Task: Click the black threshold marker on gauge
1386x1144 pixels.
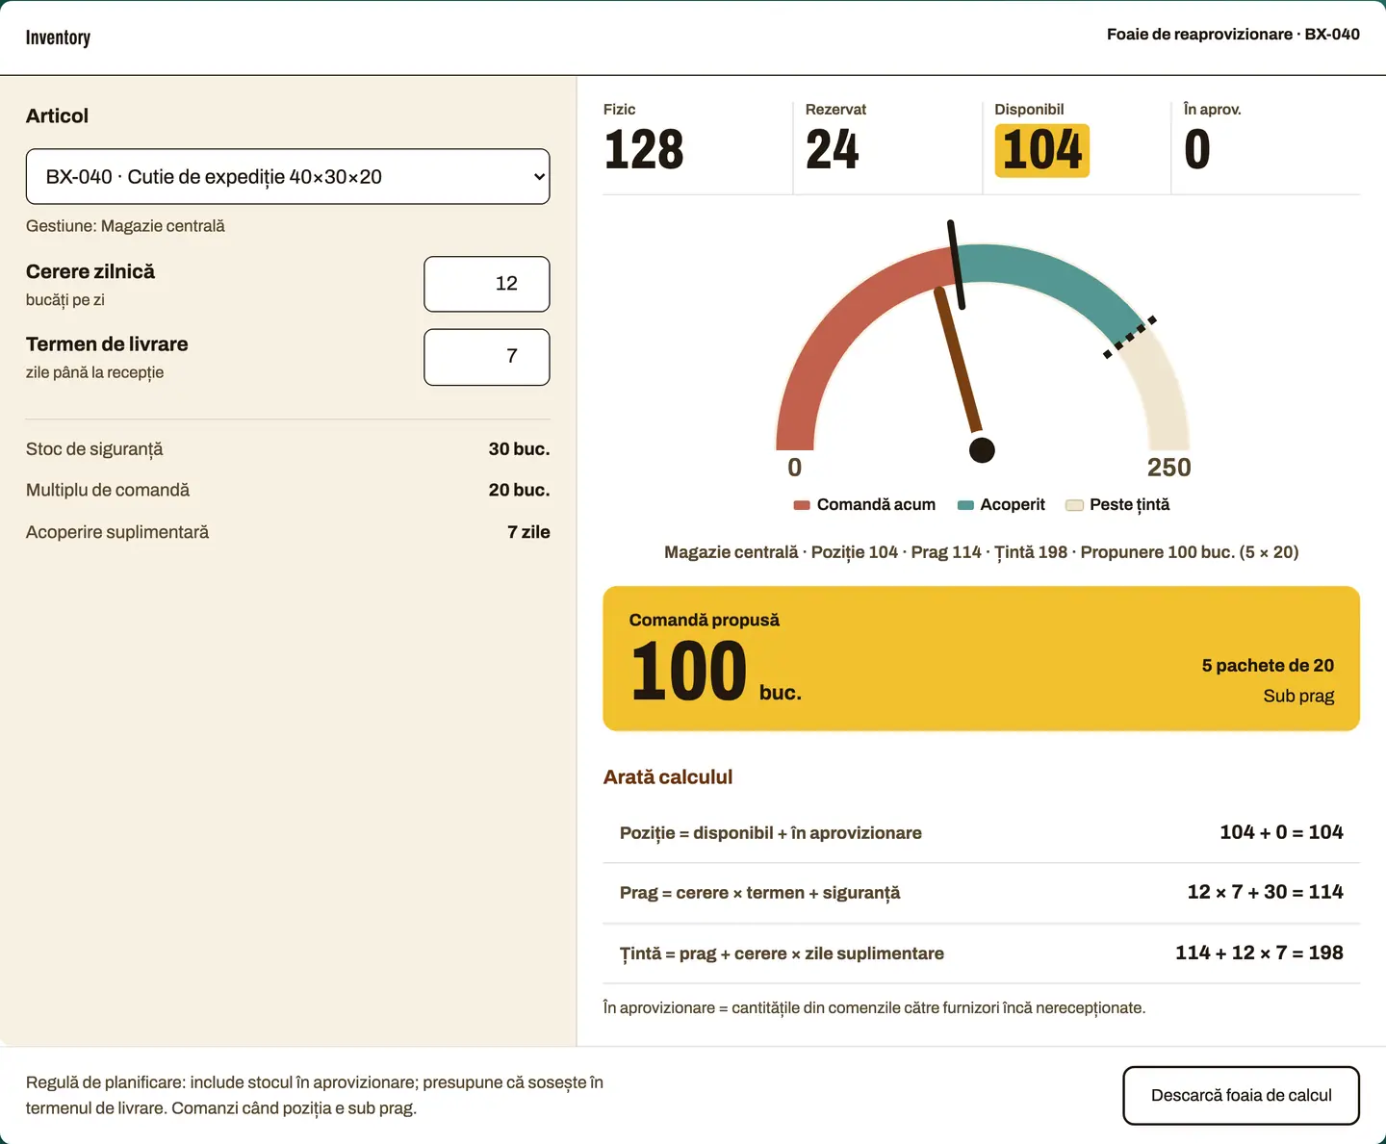Action: [956, 266]
